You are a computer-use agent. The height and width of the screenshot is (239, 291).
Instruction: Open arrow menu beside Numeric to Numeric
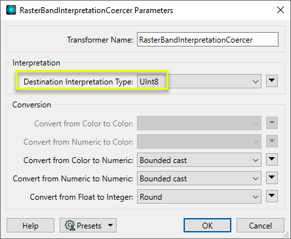[x=272, y=178]
